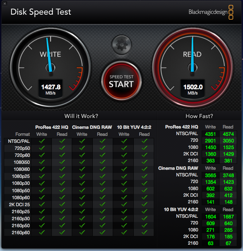Click the 1080i60 YUV write checkmark

pos(124,169)
